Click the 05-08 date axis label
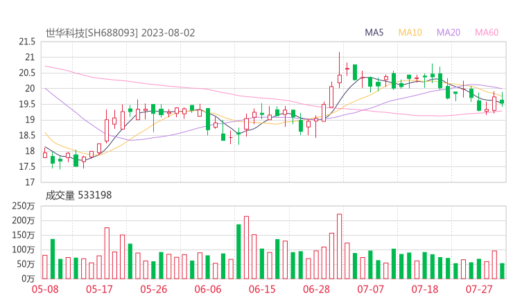This screenshot has width=513, height=305. pos(45,289)
